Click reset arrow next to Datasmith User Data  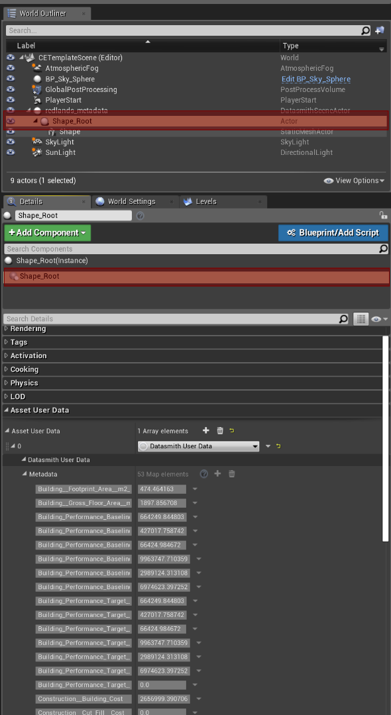278,446
